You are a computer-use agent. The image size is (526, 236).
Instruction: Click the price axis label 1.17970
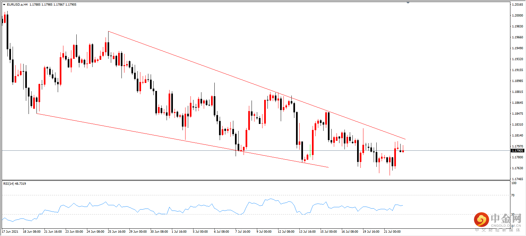click(x=518, y=146)
